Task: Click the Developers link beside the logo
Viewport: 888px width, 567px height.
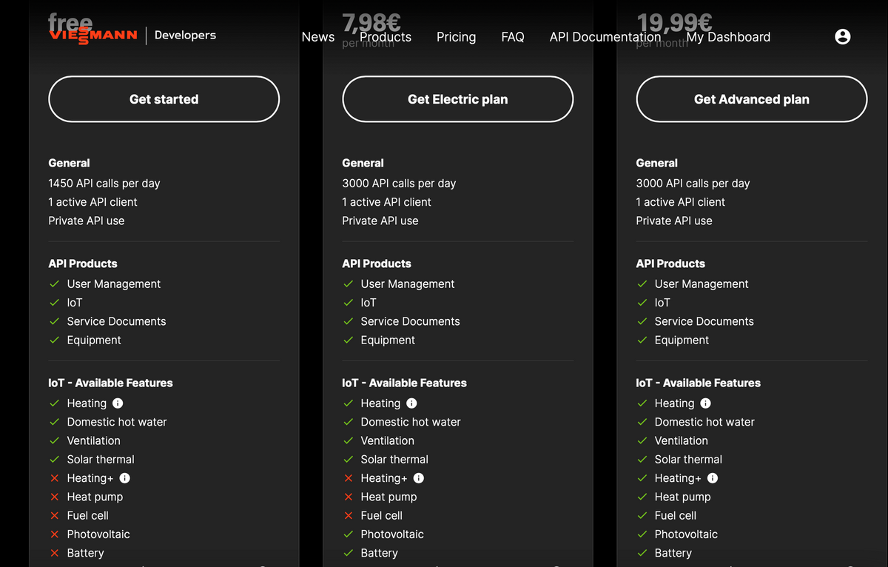Action: pos(185,35)
